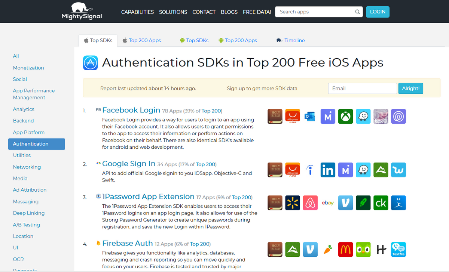Select the Apple Top SDKs tab

[98, 40]
